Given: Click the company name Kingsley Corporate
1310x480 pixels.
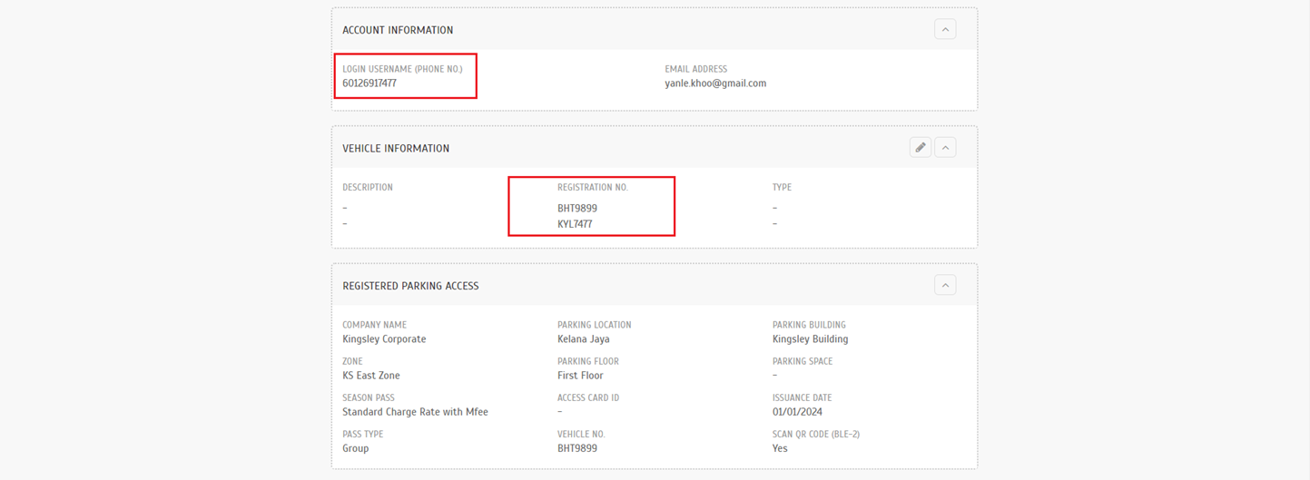Looking at the screenshot, I should tap(384, 339).
